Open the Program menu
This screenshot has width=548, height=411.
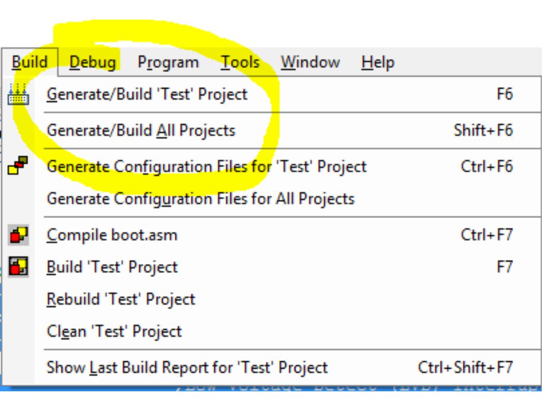click(x=168, y=62)
